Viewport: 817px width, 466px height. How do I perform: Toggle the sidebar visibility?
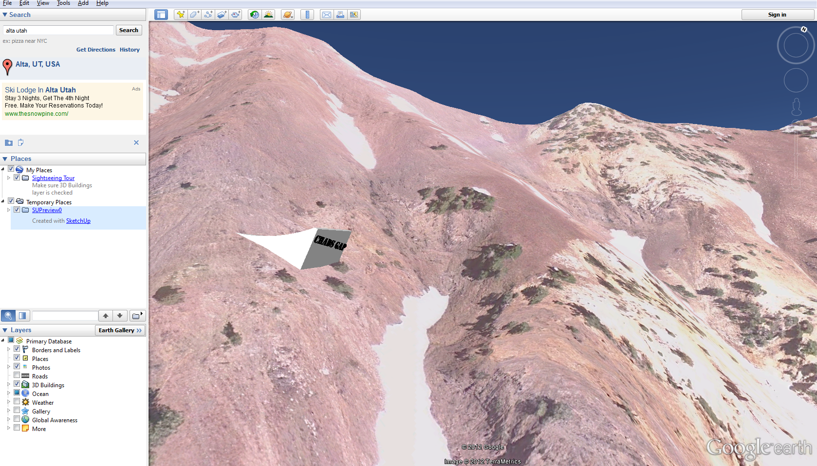tap(161, 15)
